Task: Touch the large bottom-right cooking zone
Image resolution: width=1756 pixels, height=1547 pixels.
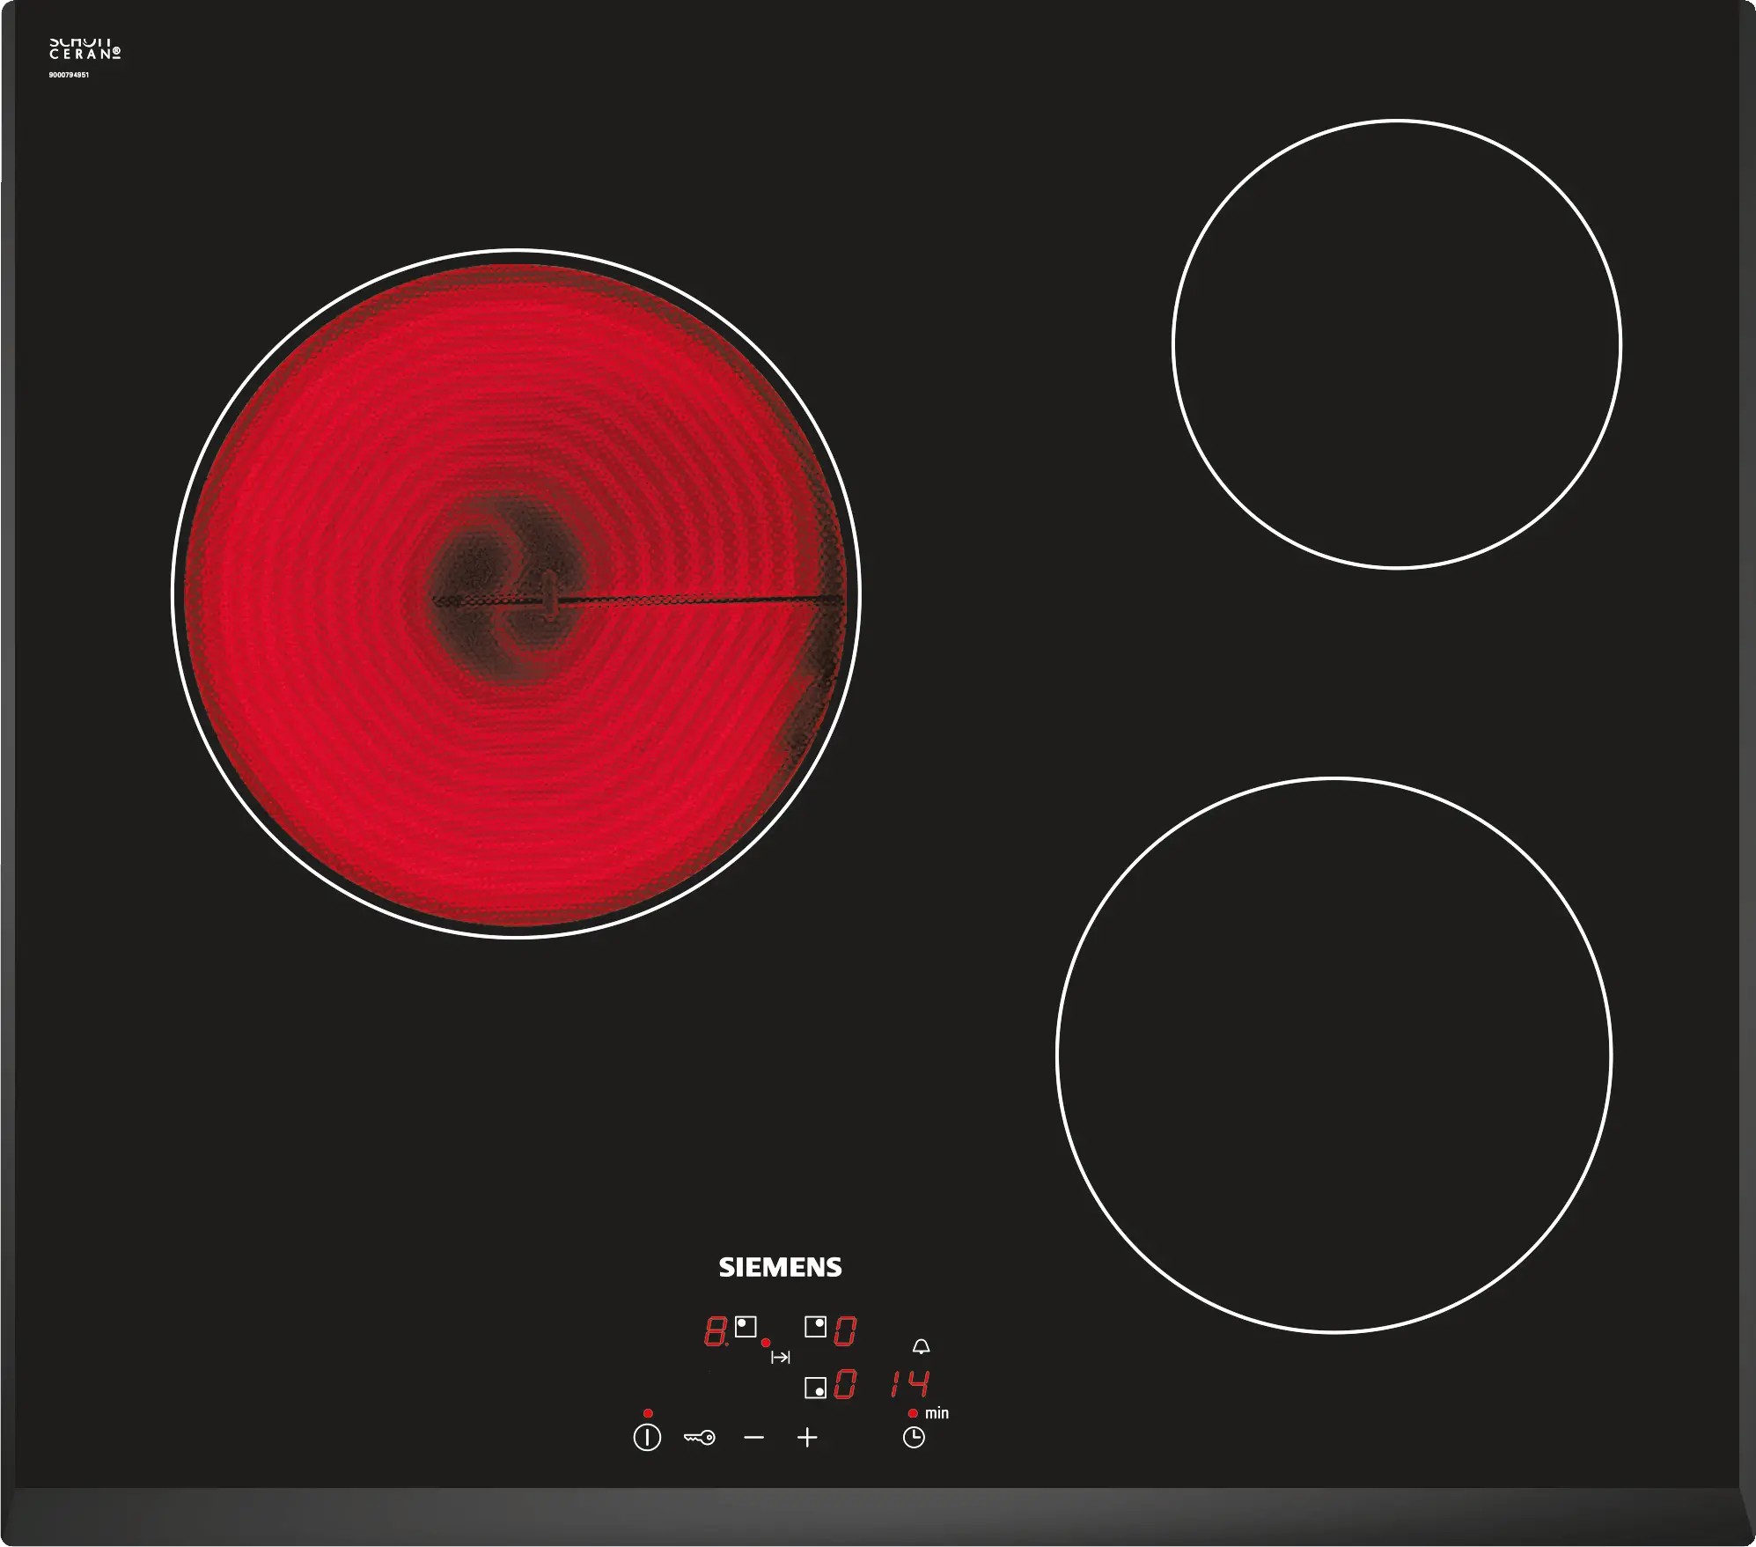Action: pyautogui.click(x=1334, y=1055)
